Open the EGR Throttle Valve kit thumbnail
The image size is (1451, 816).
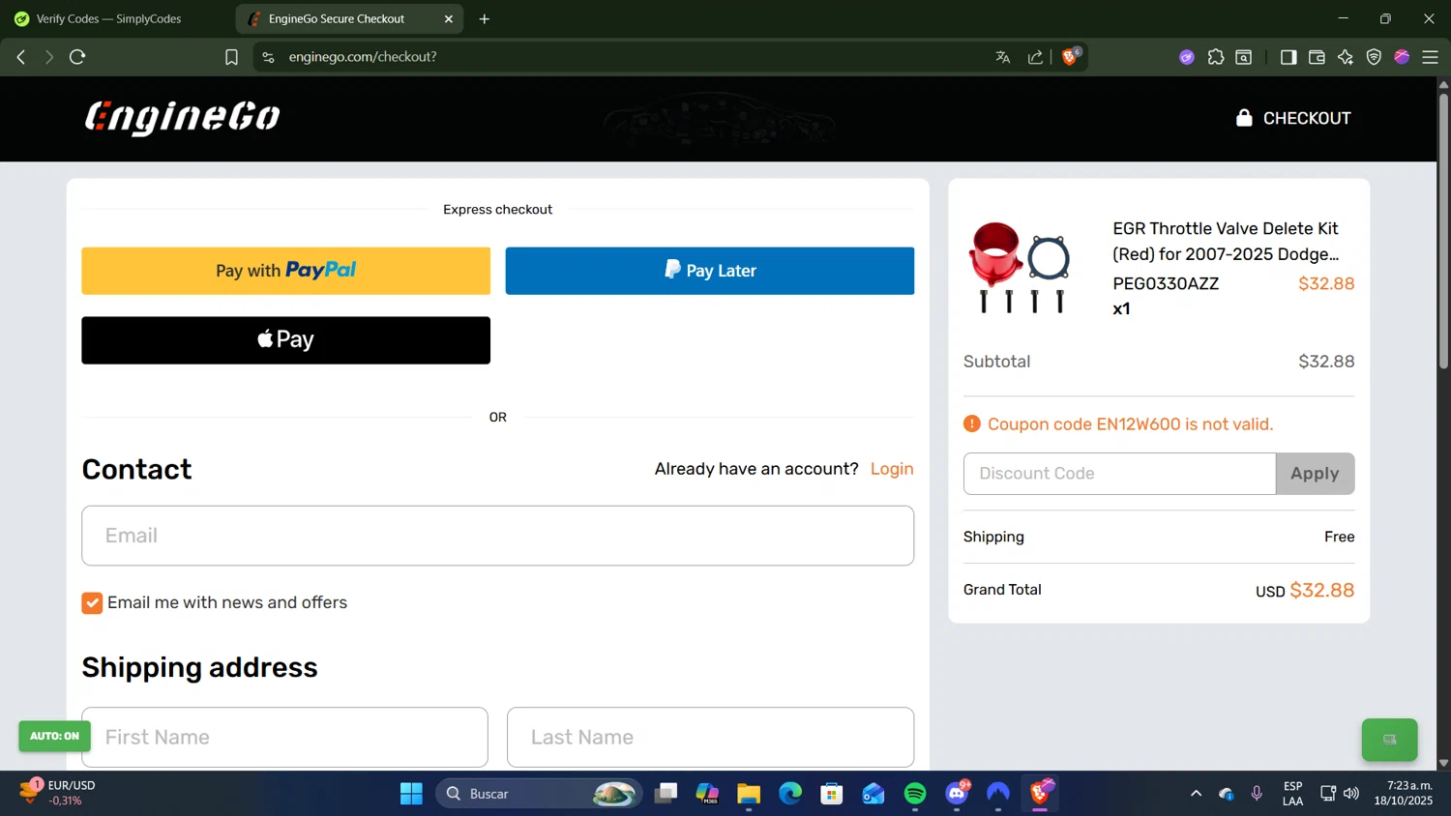click(1020, 268)
